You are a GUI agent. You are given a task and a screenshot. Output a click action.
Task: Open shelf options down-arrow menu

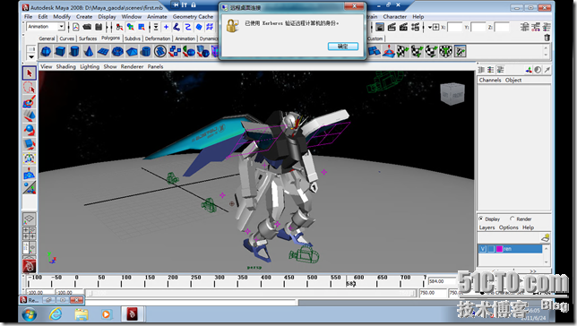pyautogui.click(x=31, y=56)
